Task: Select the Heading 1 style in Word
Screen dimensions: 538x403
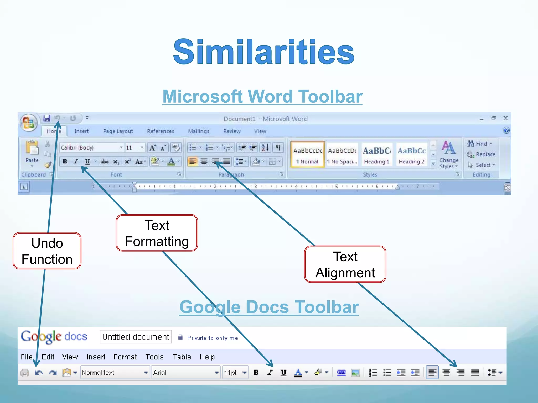Action: 377,155
